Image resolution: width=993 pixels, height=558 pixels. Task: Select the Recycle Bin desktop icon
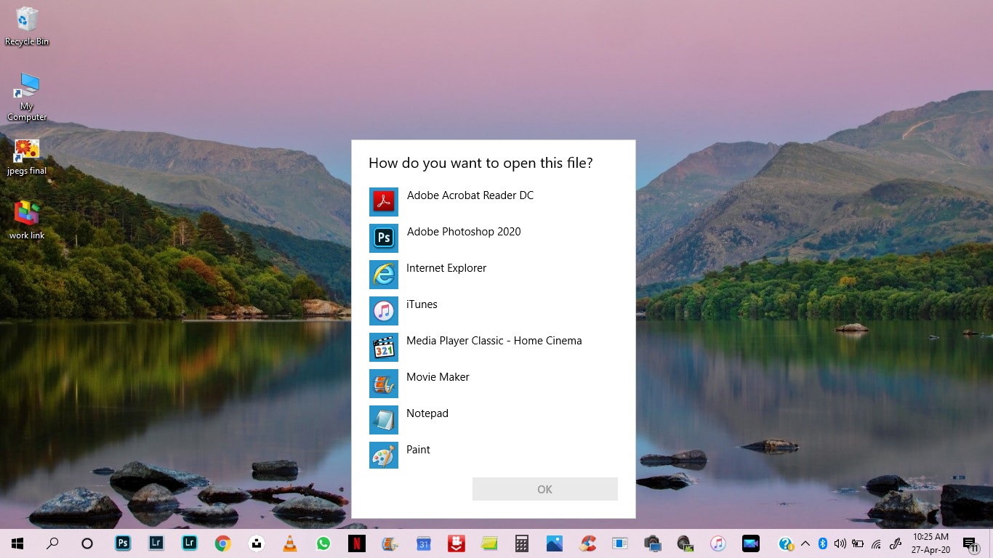coord(27,26)
